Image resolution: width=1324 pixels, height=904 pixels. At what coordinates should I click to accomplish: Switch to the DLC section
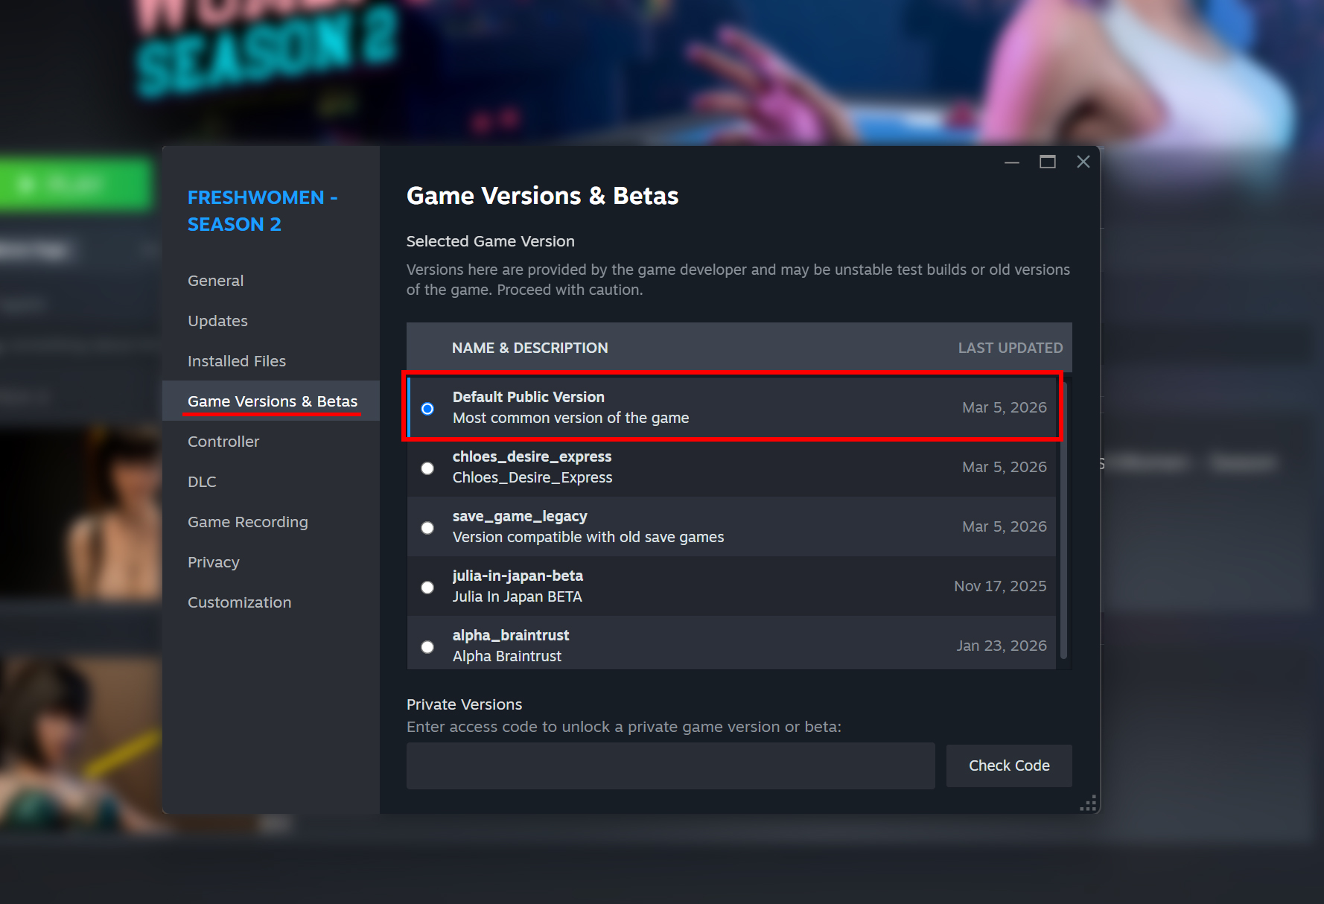pyautogui.click(x=202, y=482)
